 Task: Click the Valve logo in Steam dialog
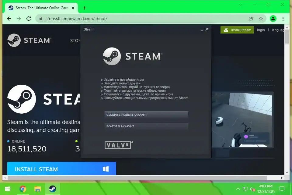[119, 145]
